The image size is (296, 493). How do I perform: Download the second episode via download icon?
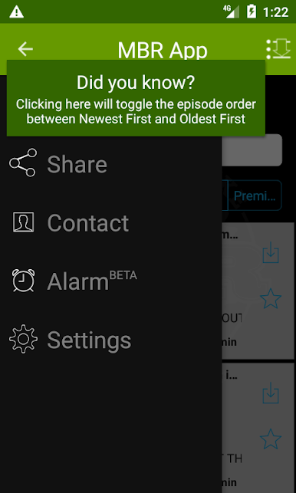tap(271, 393)
